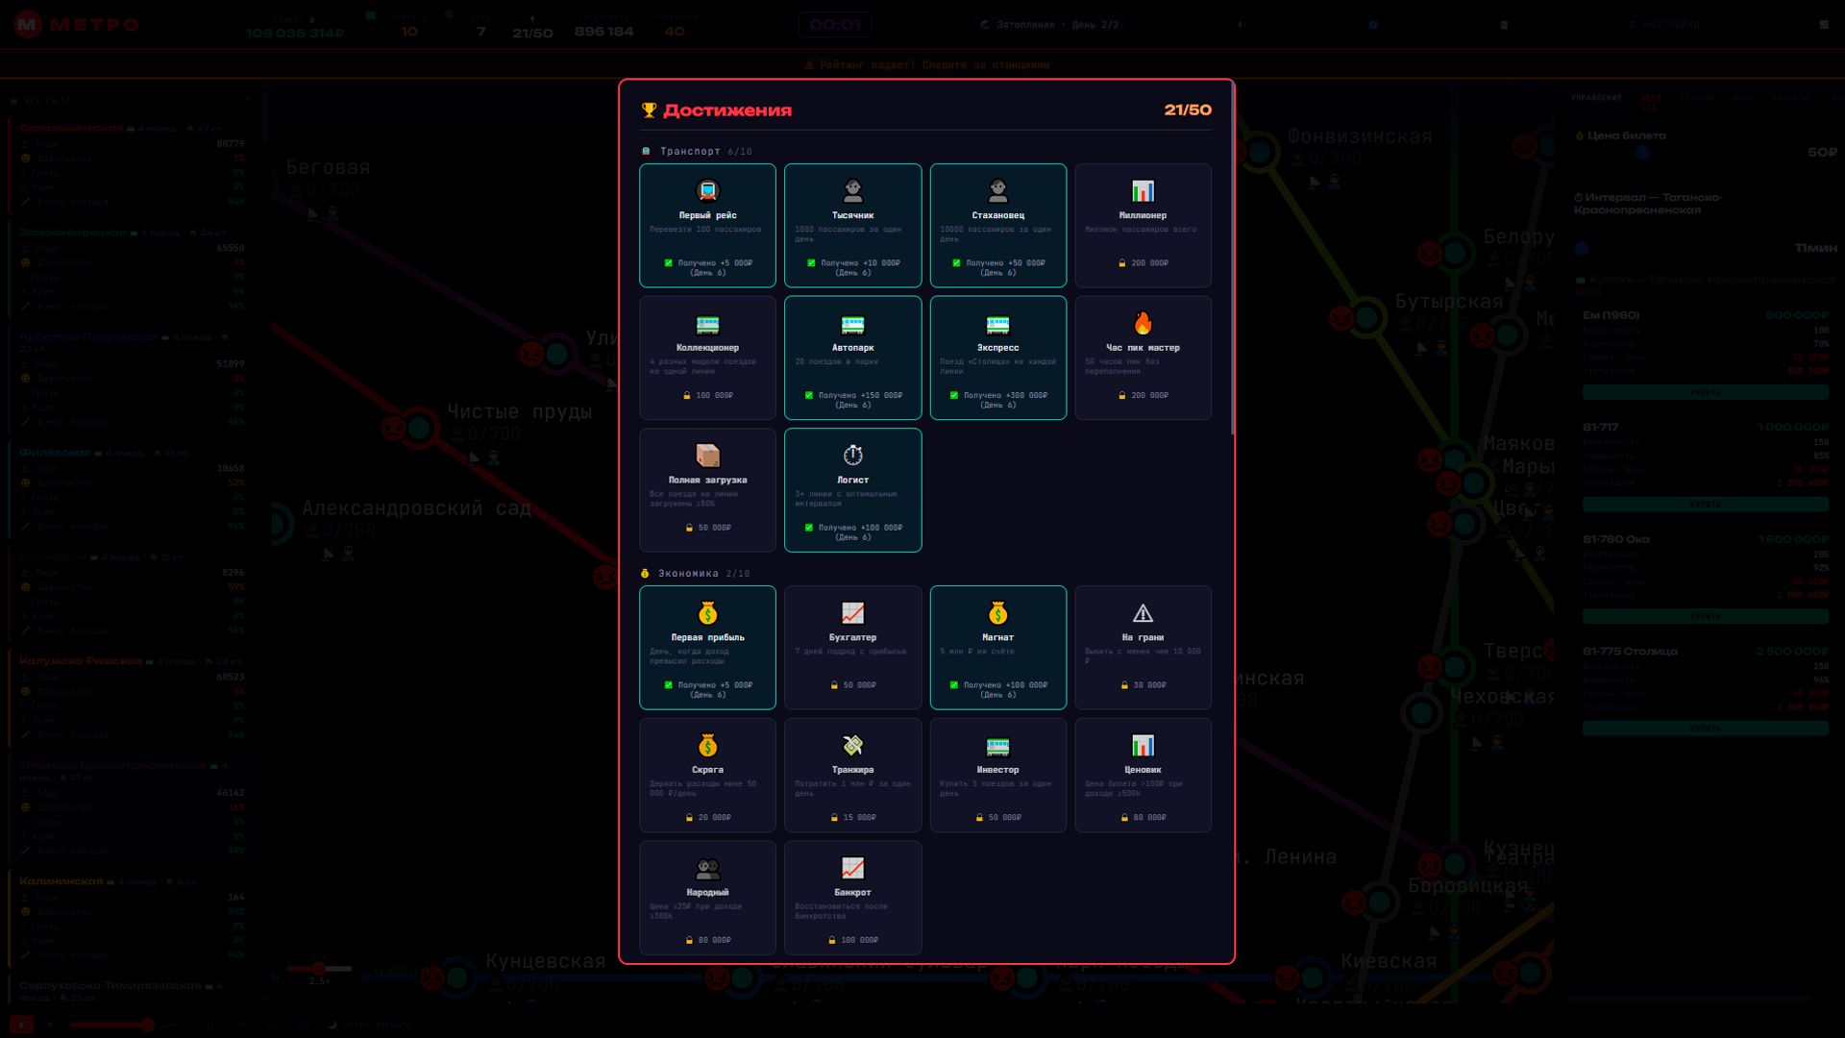Screen dimensions: 1845x1038
Task: Buy the Ем (1960) train
Action: click(1706, 392)
